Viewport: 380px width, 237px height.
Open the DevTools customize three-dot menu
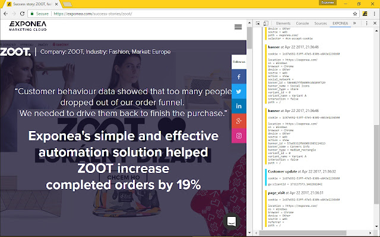[x=366, y=23]
